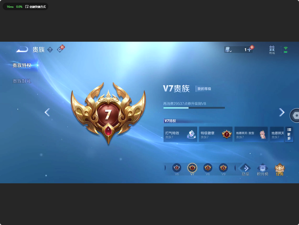Open the 商城 shop icon
Image resolution: width=299 pixels, height=225 pixels.
click(x=272, y=50)
